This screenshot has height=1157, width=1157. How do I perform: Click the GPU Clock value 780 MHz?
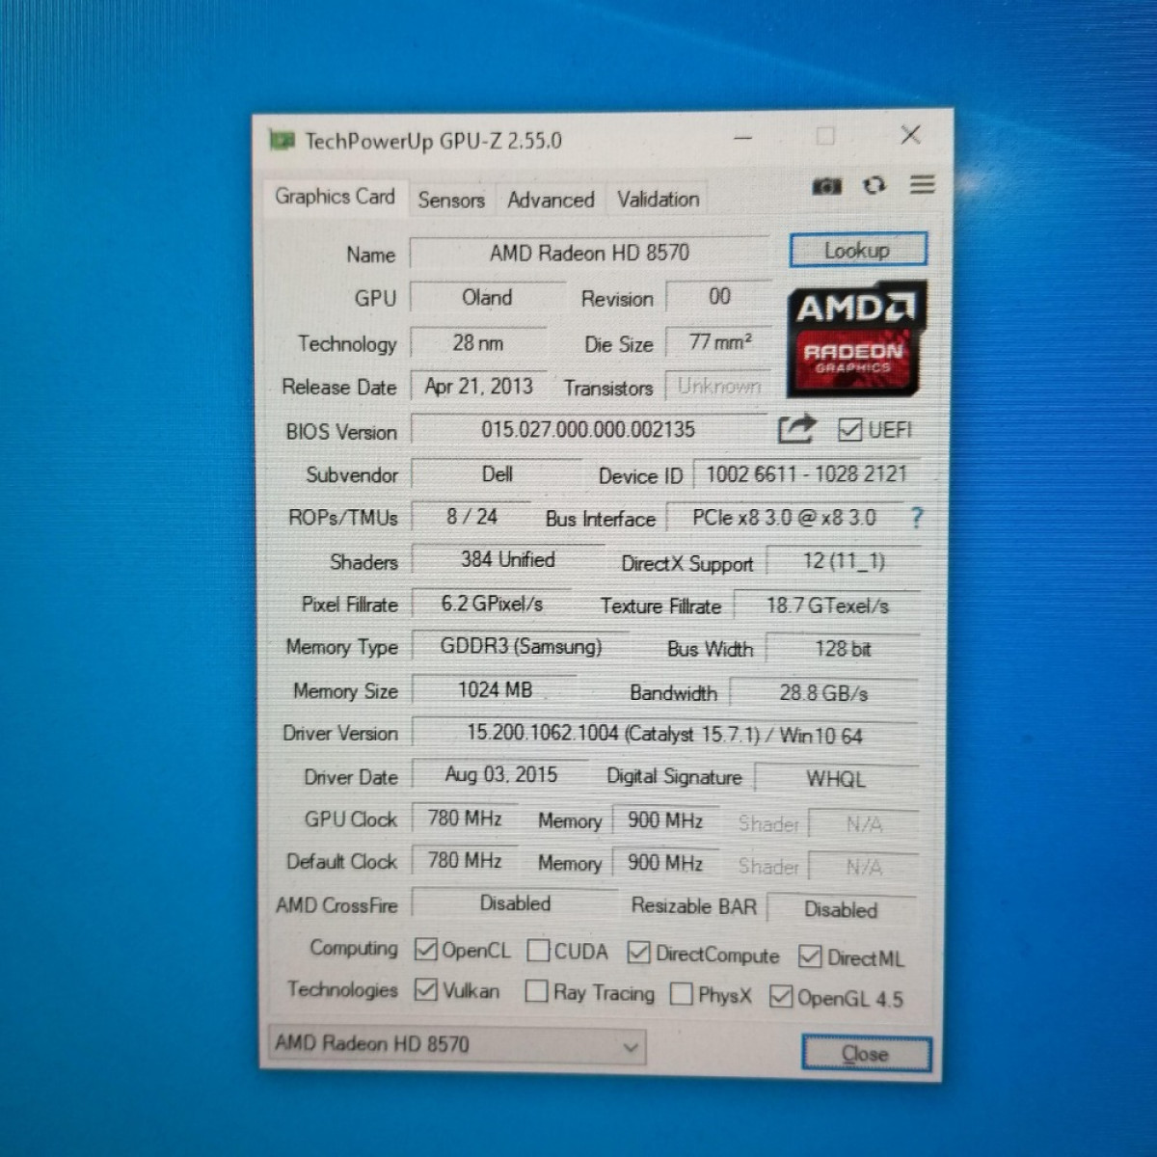[465, 819]
